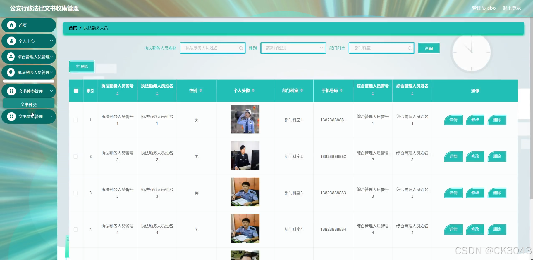533x260 pixels.
Task: Click 修改 for row 3
Action: [x=475, y=193]
